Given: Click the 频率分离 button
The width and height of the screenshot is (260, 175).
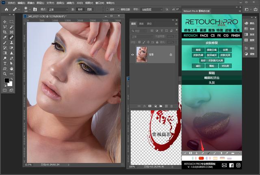Looking at the screenshot, I should 212,50.
